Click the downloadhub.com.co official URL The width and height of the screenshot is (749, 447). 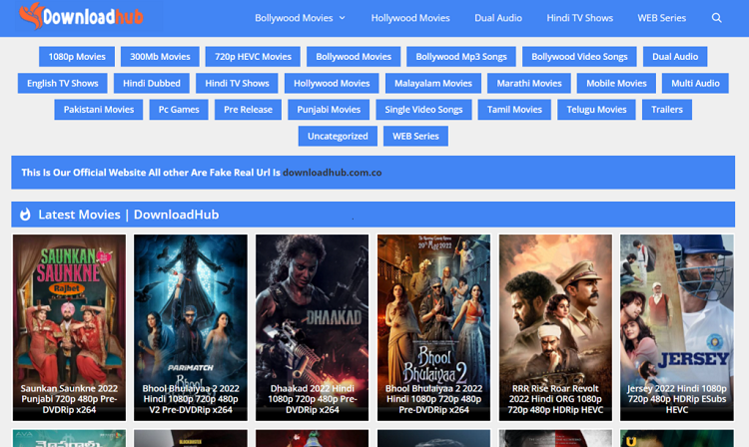pos(332,173)
